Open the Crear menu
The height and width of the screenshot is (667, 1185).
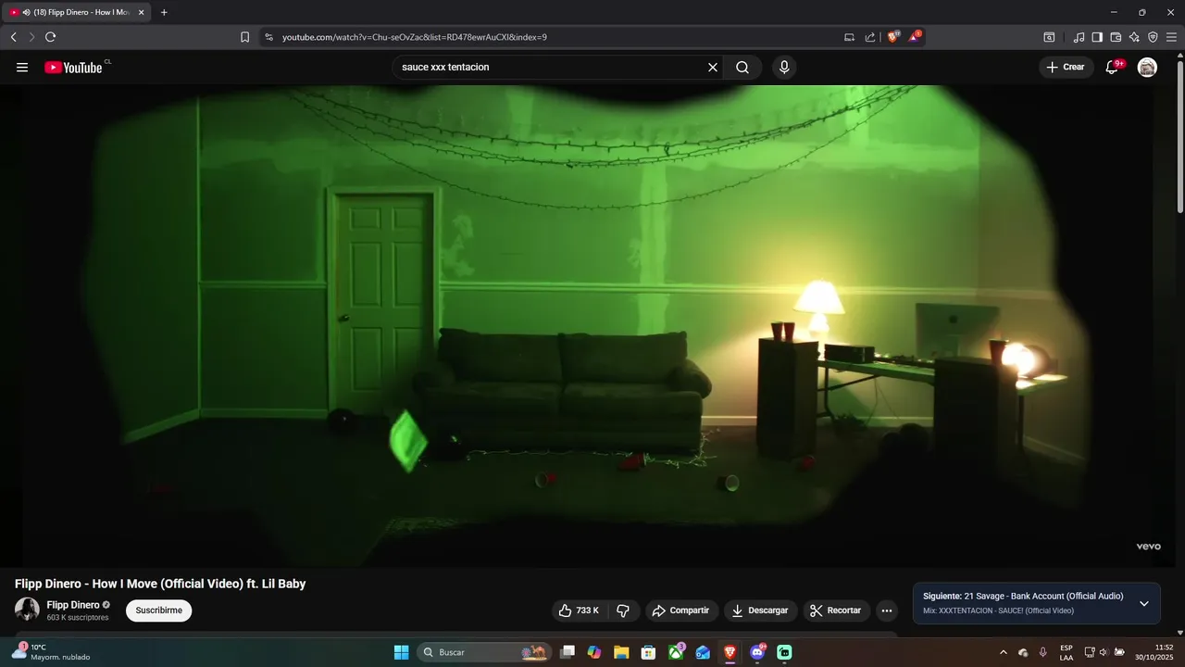click(x=1066, y=68)
